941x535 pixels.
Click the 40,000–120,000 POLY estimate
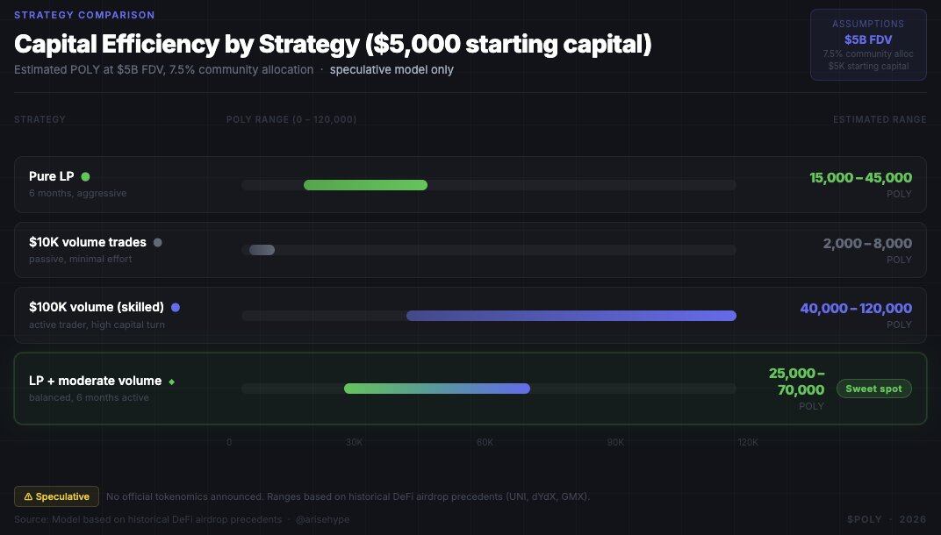tap(856, 308)
